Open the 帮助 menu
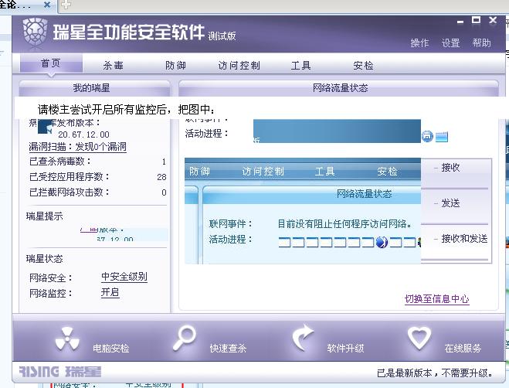 click(x=481, y=43)
